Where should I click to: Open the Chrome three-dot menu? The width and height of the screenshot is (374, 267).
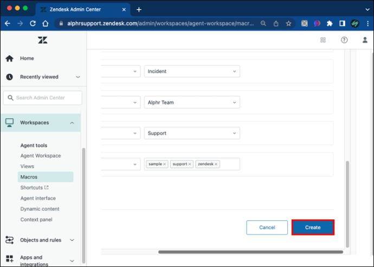pos(368,23)
